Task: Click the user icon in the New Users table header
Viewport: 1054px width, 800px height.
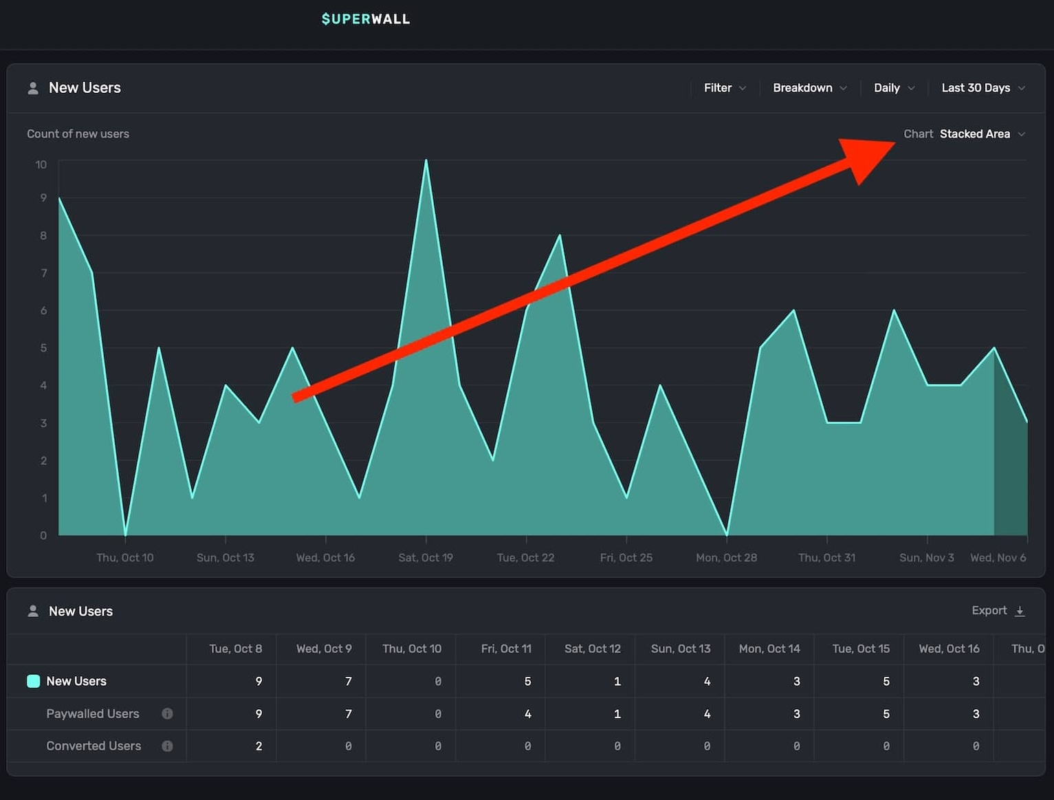Action: point(32,611)
